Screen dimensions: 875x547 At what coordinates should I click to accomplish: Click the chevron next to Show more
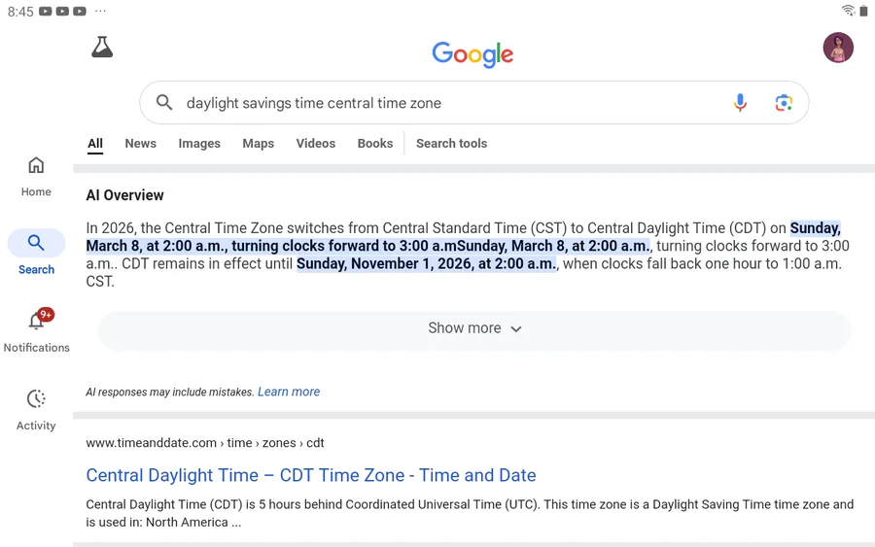[516, 329]
